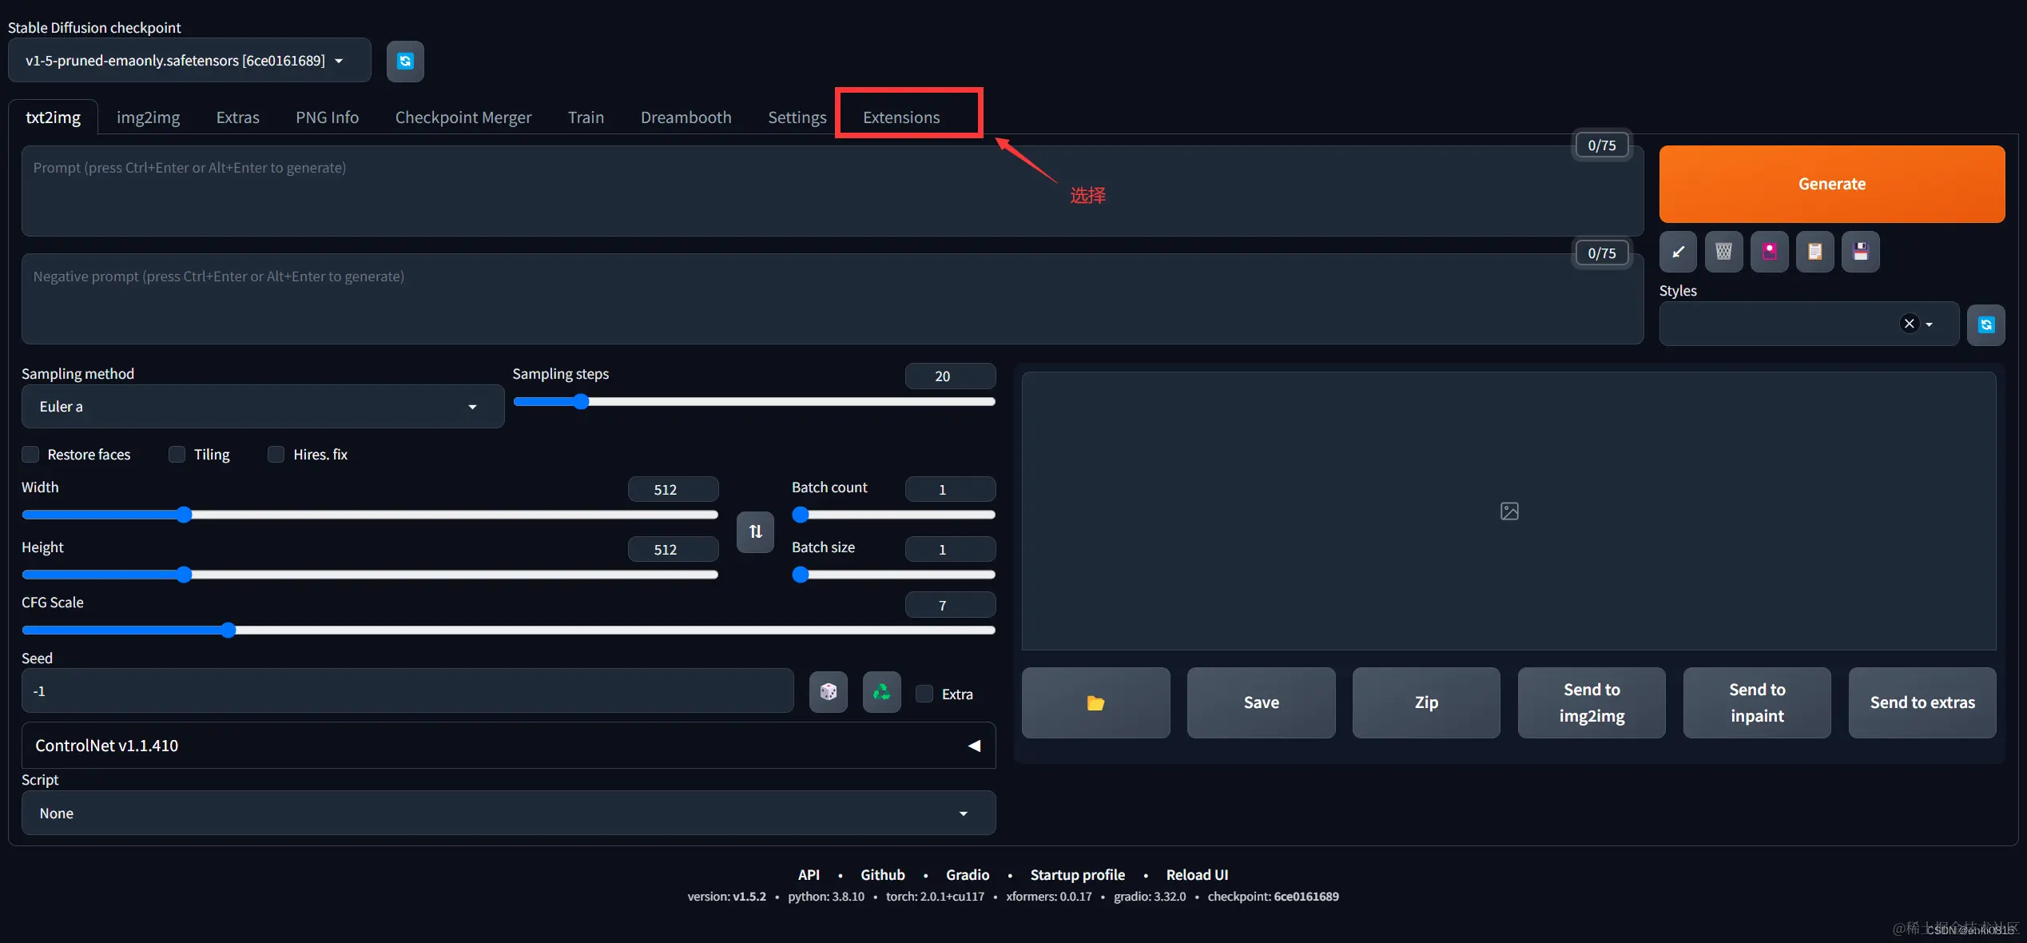Randomize seed with the dice icon
This screenshot has width=2027, height=943.
point(828,692)
